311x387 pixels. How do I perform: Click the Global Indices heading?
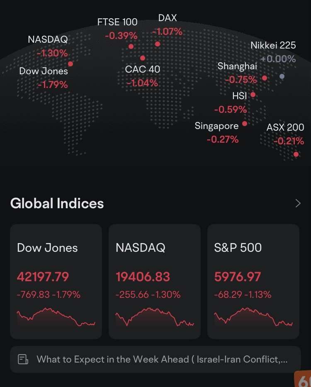[x=57, y=203]
